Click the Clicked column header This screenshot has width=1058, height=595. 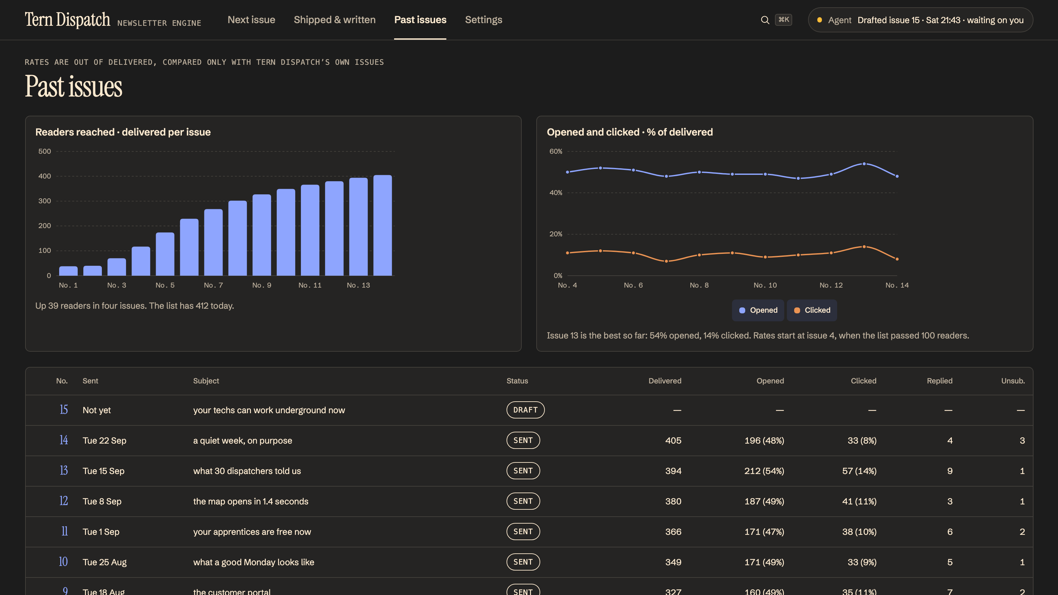pos(863,381)
